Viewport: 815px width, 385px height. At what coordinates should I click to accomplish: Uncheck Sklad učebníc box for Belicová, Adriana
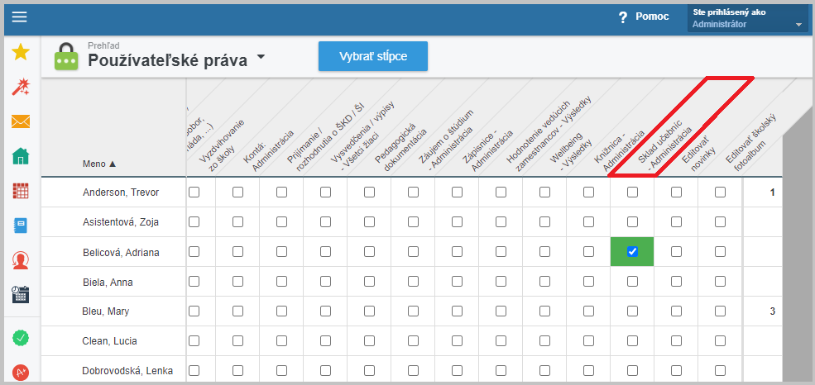pyautogui.click(x=632, y=252)
